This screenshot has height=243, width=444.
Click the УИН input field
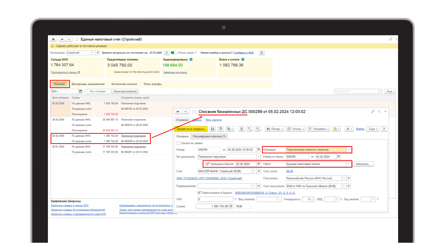click(x=215, y=199)
